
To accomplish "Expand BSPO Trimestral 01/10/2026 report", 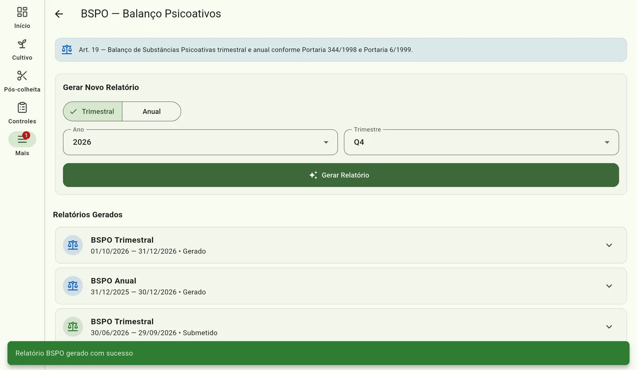I will click(x=609, y=245).
